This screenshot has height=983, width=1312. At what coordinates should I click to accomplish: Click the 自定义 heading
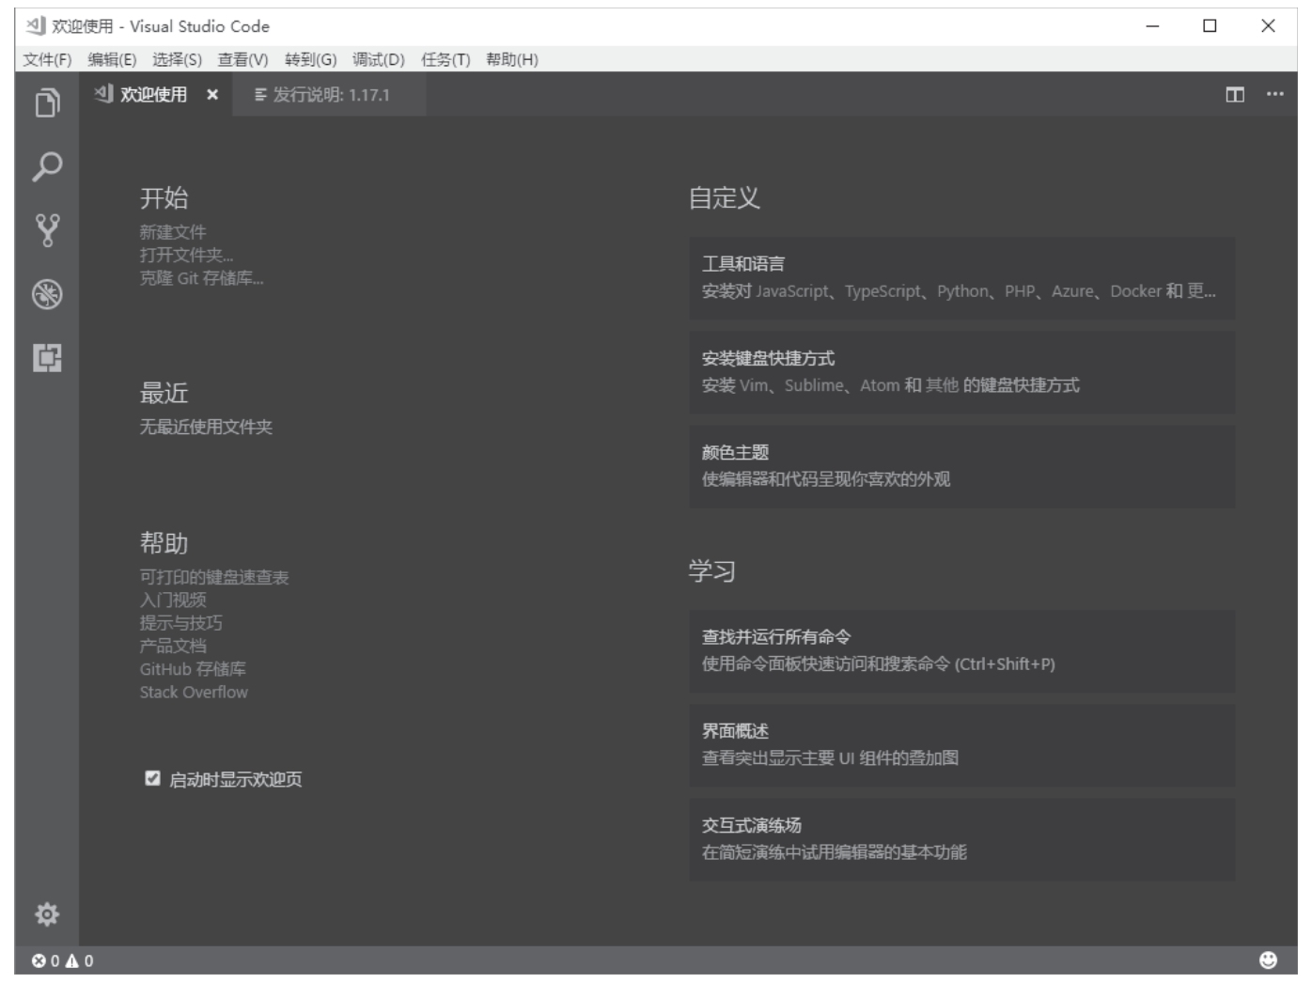[724, 198]
